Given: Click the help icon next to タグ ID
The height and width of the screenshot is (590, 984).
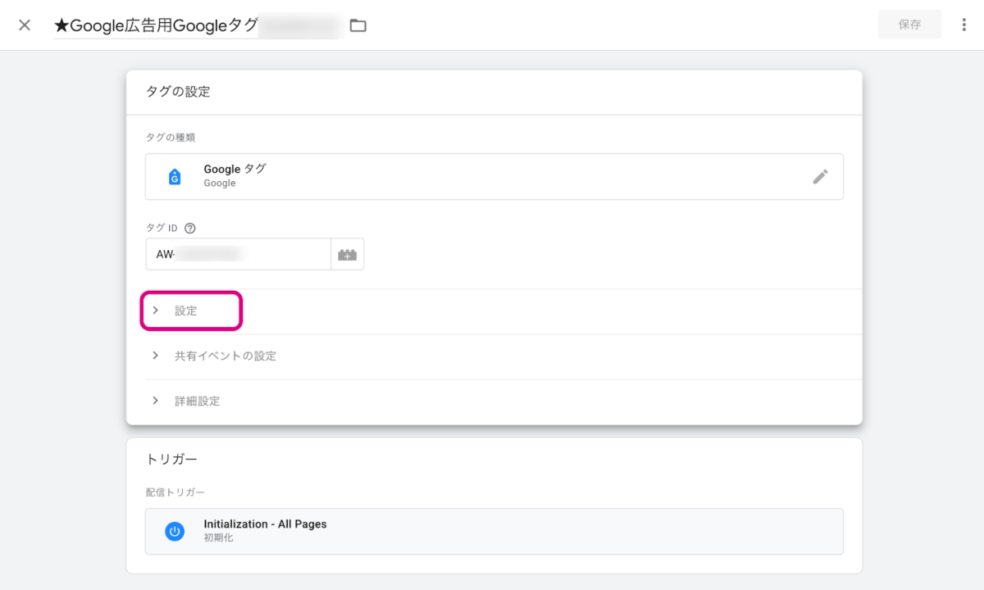Looking at the screenshot, I should point(190,228).
